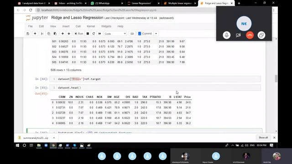
Task: Click the Jupyter logo
Action: point(37,18)
